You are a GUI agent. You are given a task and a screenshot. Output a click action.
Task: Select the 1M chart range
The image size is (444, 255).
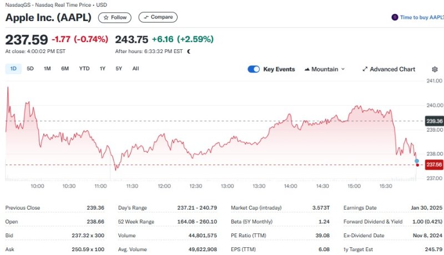(47, 69)
